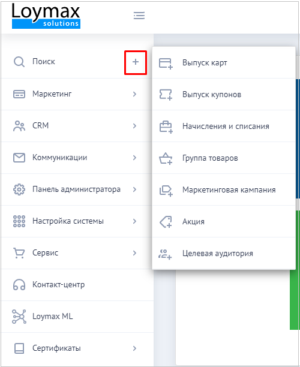This screenshot has height=367, width=300.
Task: Click the Loymax solutions logo
Action: click(x=46, y=16)
